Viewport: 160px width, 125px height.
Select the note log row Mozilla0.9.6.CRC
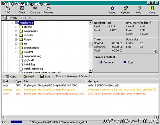point(80,85)
